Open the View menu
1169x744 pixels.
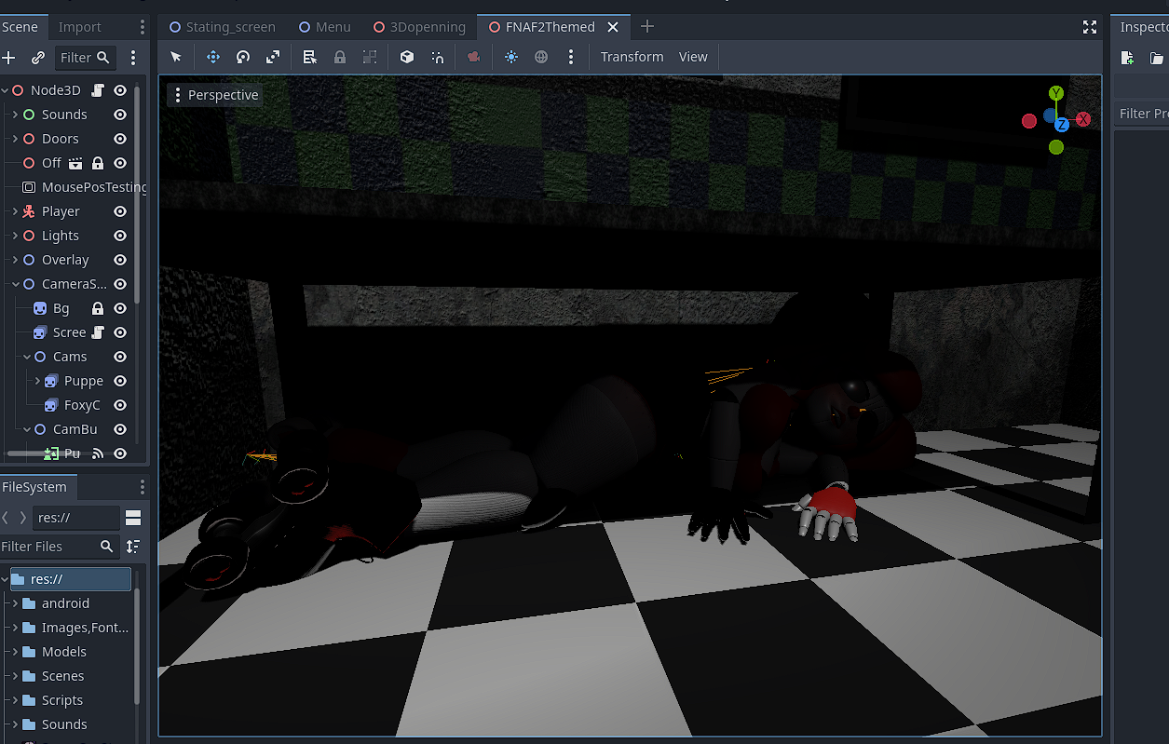pyautogui.click(x=693, y=57)
